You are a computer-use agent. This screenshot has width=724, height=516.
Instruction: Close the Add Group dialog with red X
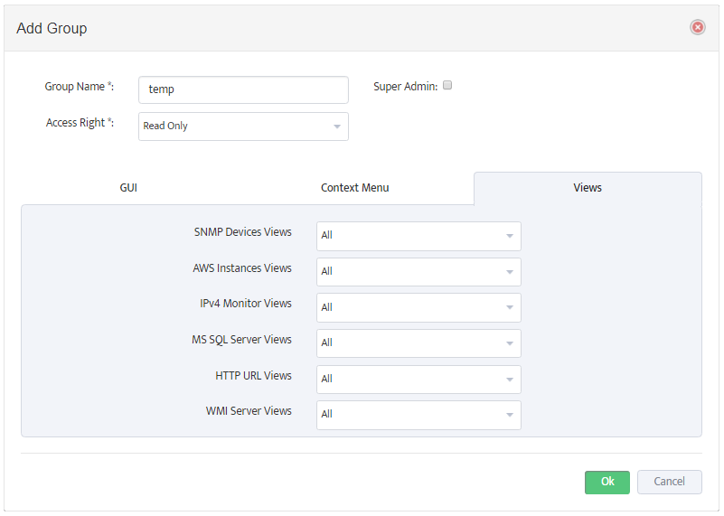coord(697,28)
